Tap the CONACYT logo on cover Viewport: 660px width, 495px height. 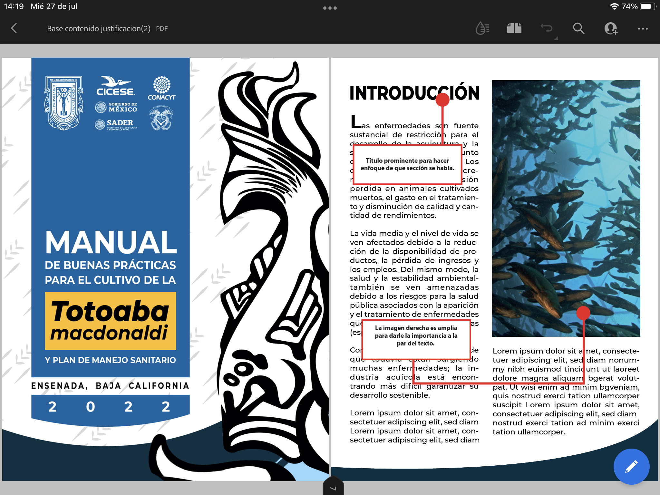tap(161, 88)
